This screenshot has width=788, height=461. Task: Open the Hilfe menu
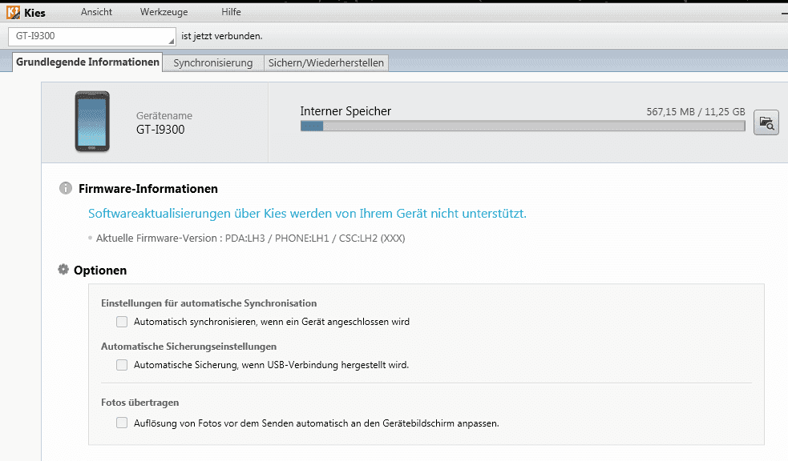point(231,12)
